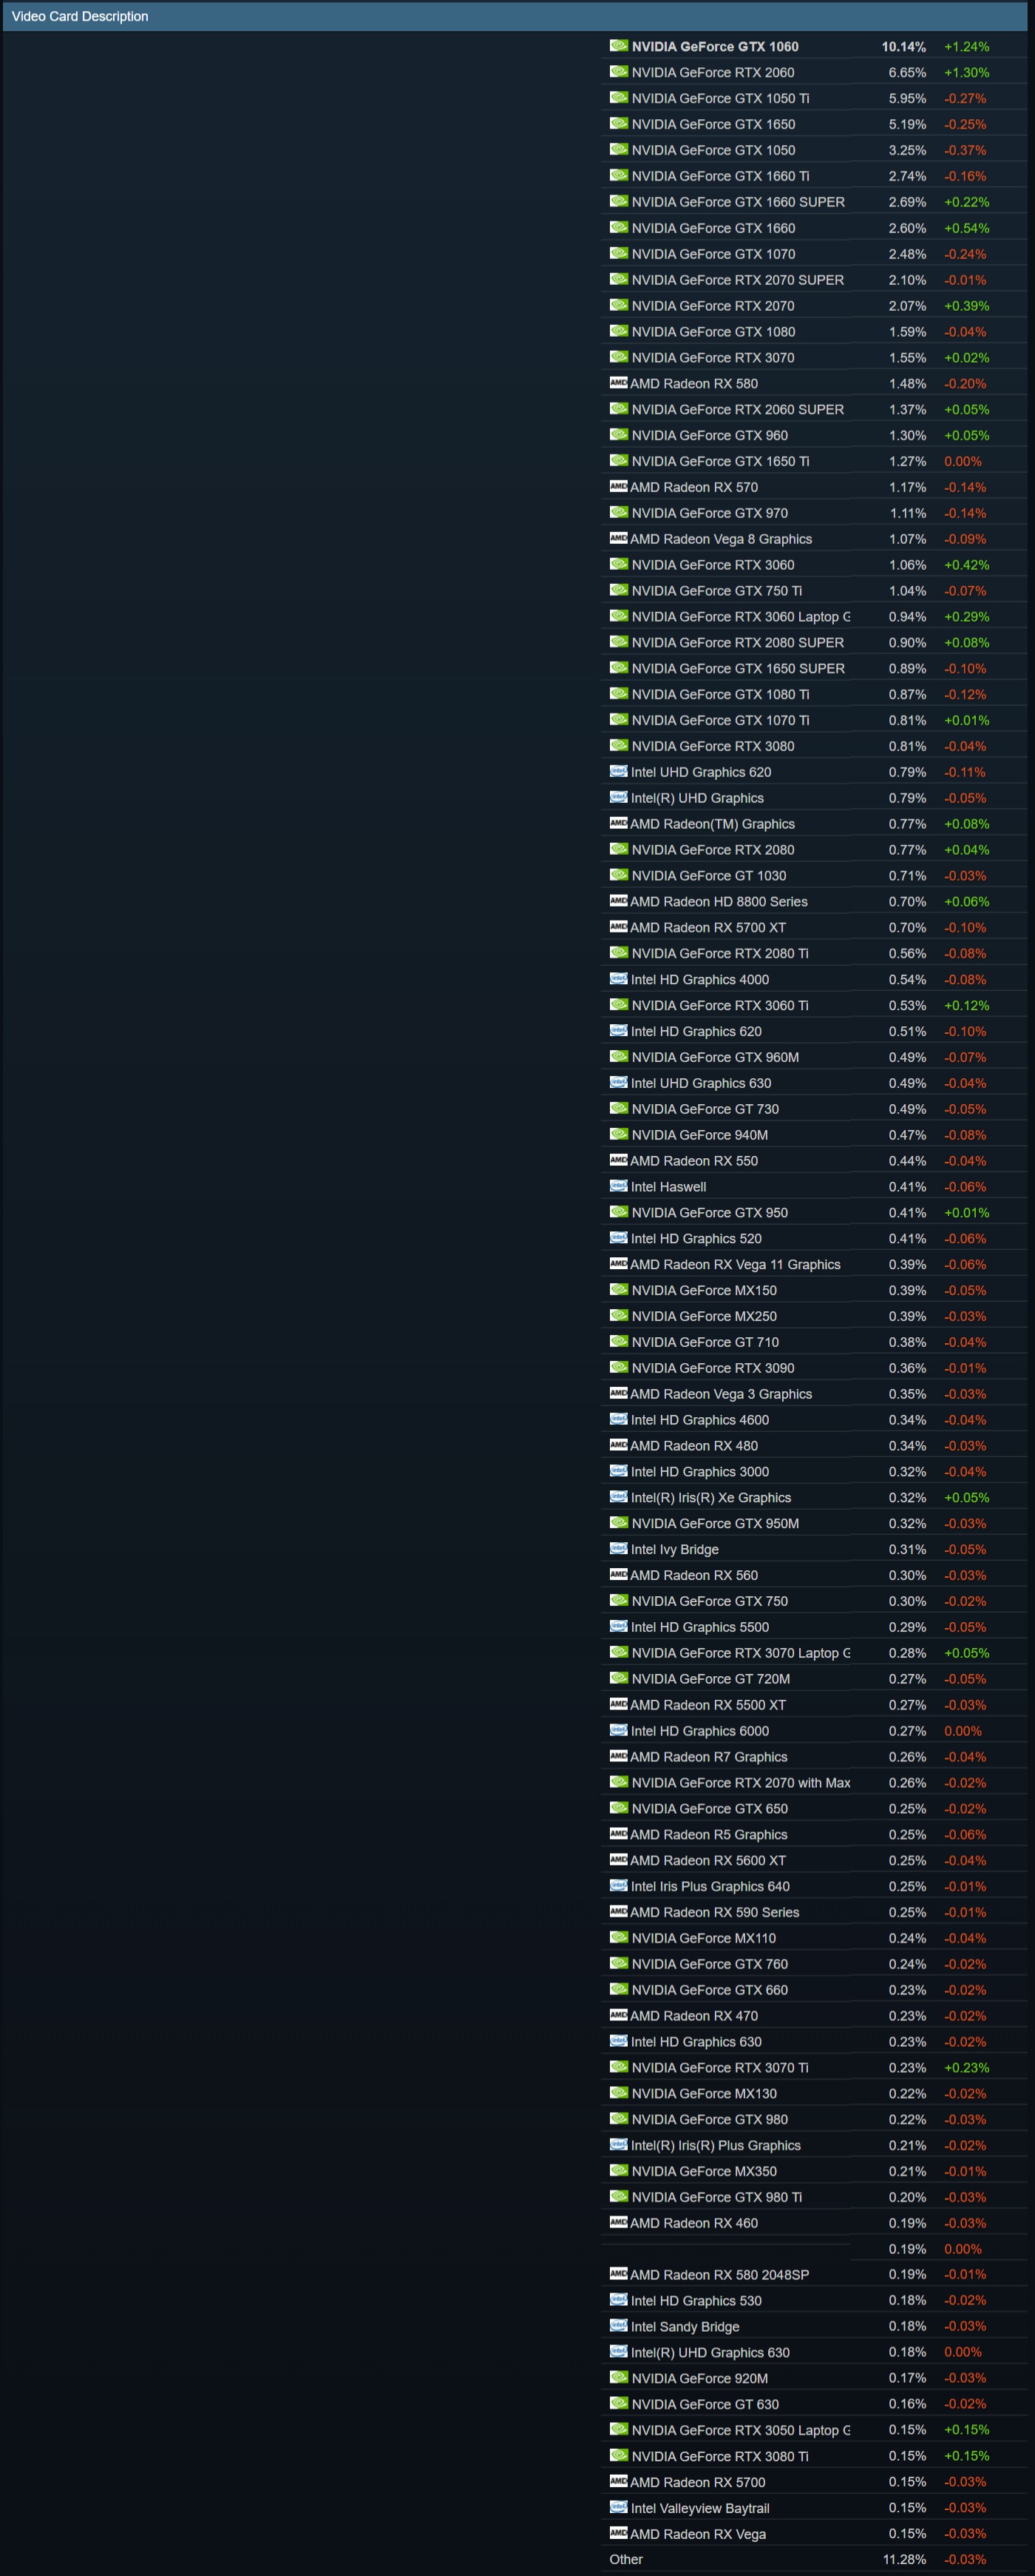
Task: Click the Intel icon next to Valleyview Baytrail
Action: pos(618,2507)
